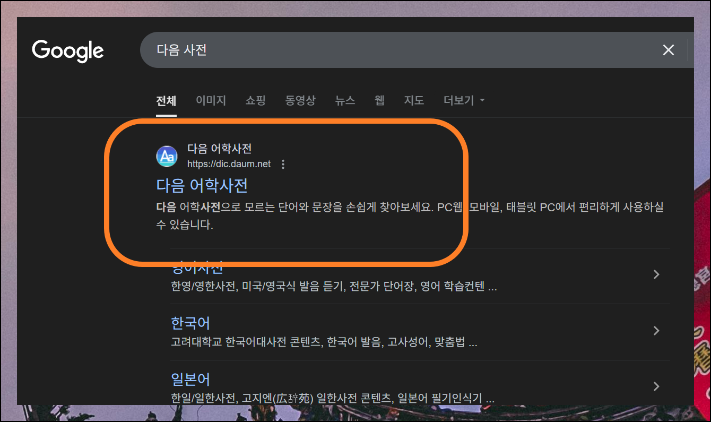Open the 일본어 sitelink
This screenshot has height=422, width=711.
190,379
